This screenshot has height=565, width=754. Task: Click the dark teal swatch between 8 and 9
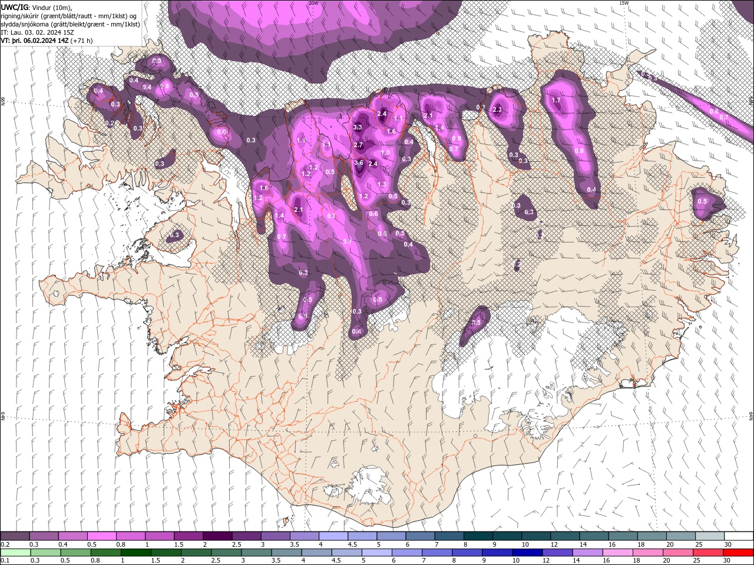[x=478, y=536]
